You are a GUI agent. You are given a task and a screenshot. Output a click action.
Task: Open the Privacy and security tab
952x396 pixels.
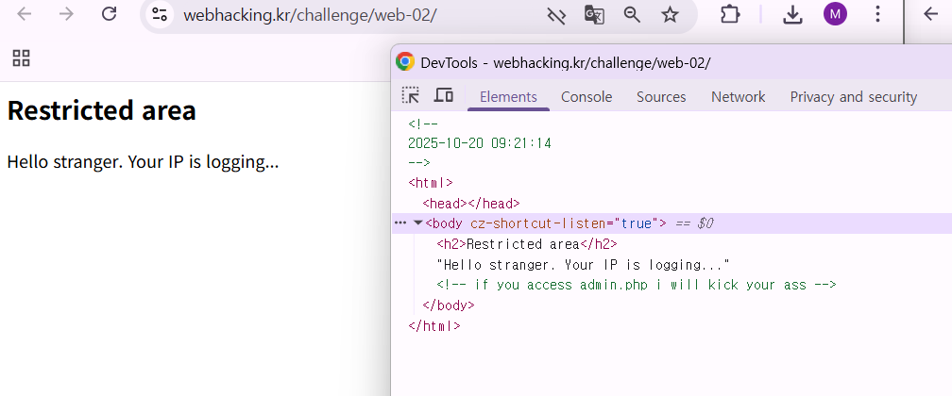(853, 97)
